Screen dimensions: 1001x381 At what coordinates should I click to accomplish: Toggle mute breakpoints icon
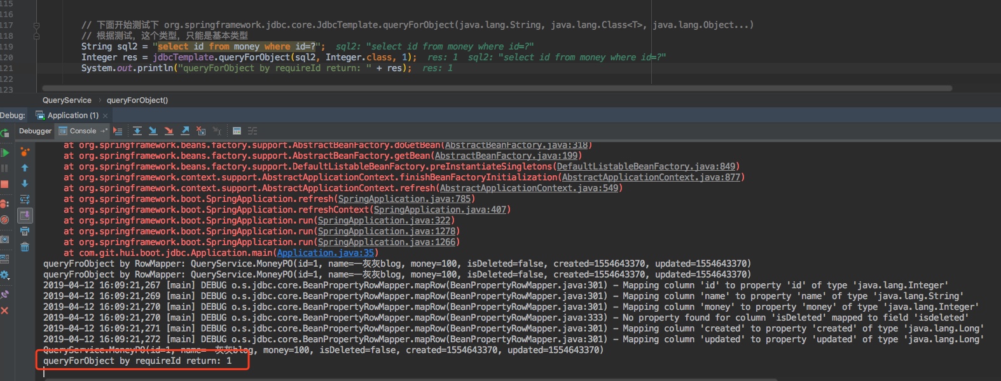(4, 220)
